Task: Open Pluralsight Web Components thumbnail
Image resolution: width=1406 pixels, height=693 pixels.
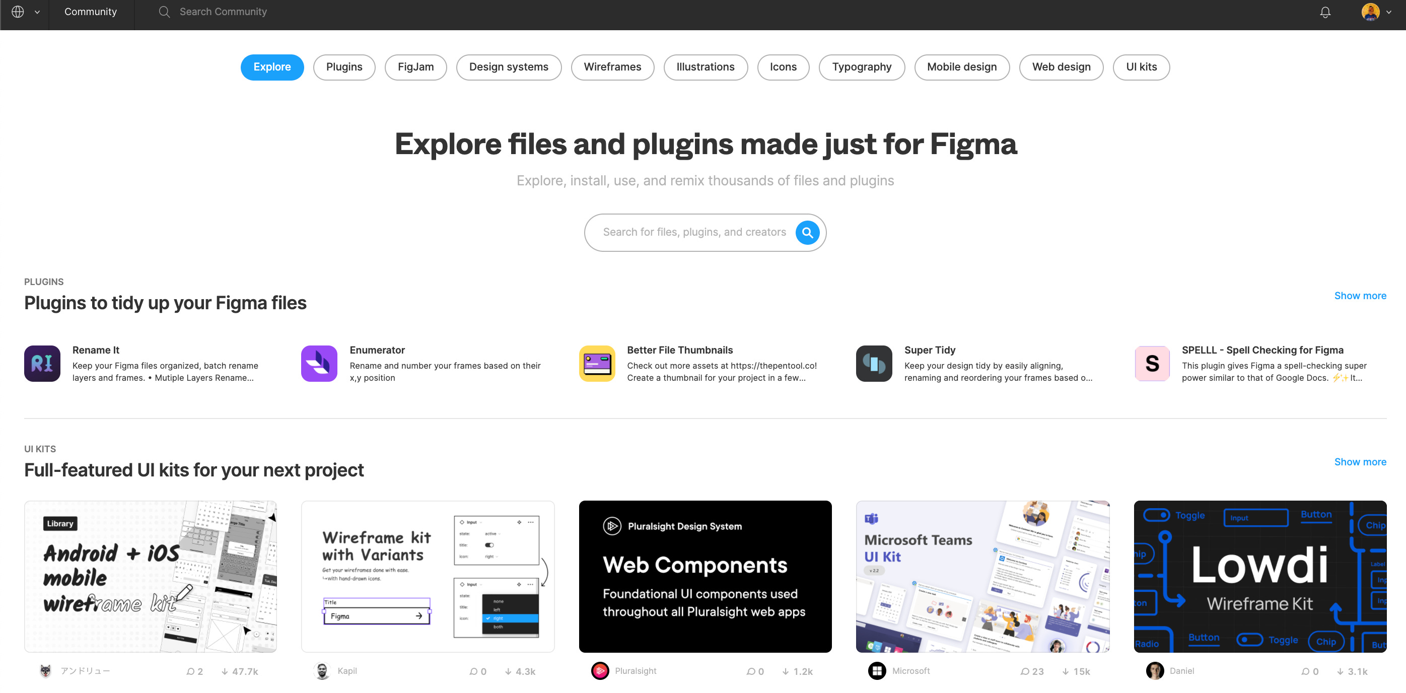Action: coord(705,577)
